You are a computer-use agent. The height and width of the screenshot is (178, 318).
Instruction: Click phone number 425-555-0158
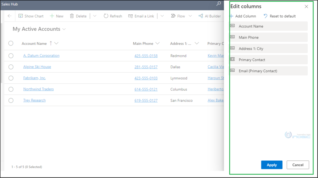pos(146,56)
